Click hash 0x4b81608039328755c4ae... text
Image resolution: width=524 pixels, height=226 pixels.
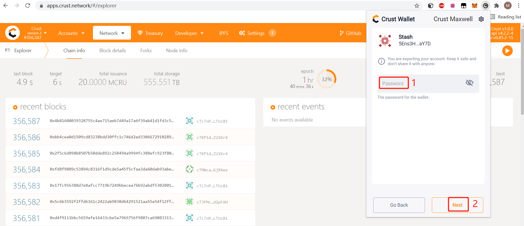[112, 121]
